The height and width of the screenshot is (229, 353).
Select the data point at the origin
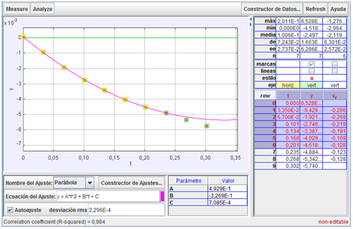pyautogui.click(x=23, y=37)
